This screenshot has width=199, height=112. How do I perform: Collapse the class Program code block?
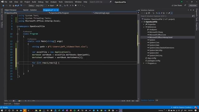pyautogui.click(x=17, y=34)
